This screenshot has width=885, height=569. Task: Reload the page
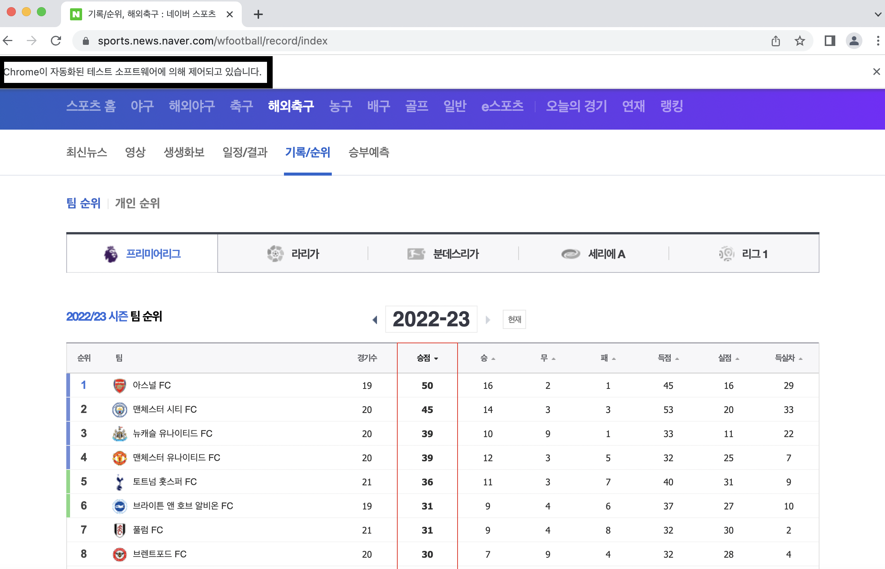click(x=56, y=41)
